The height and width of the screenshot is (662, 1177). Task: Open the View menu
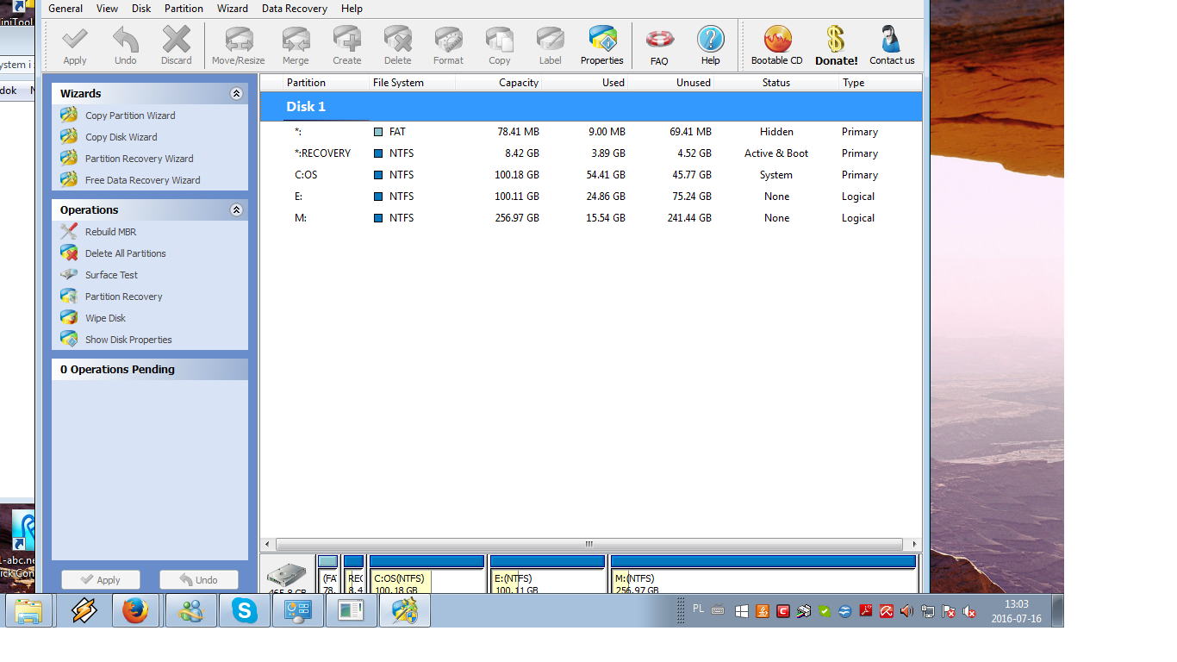coord(108,9)
